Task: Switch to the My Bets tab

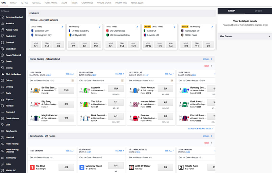Action: point(258,11)
